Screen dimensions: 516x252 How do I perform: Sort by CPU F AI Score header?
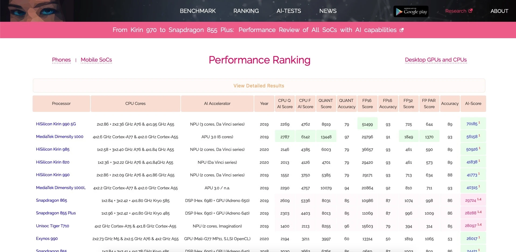(305, 104)
